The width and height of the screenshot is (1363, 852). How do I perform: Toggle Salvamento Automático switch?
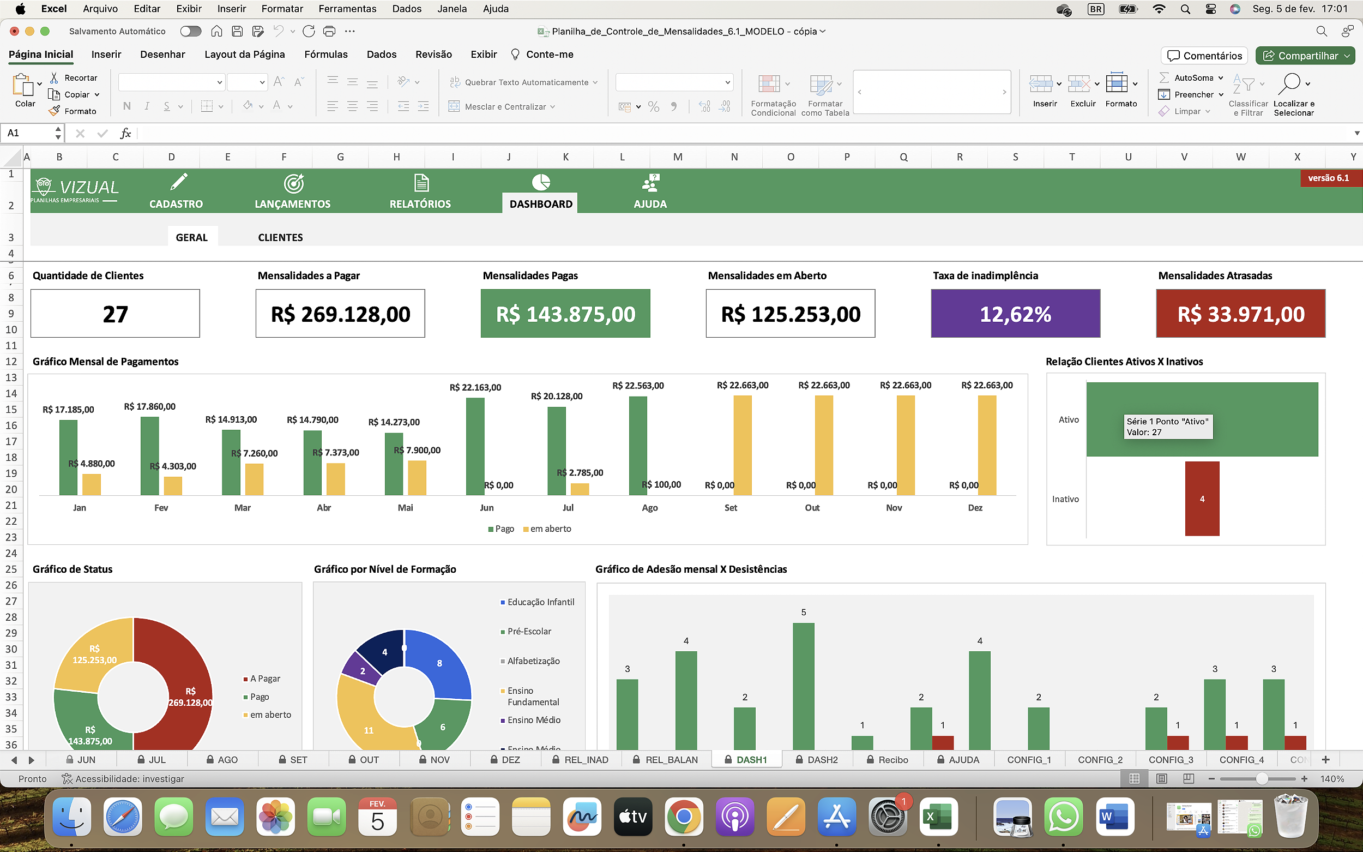coord(190,31)
